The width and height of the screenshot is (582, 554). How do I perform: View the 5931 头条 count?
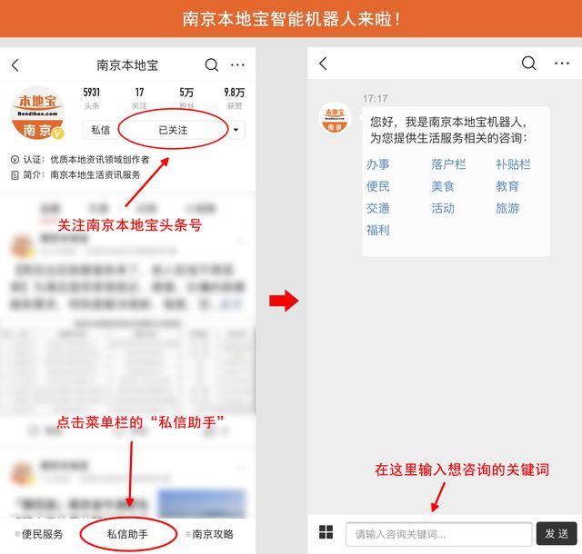[x=92, y=98]
